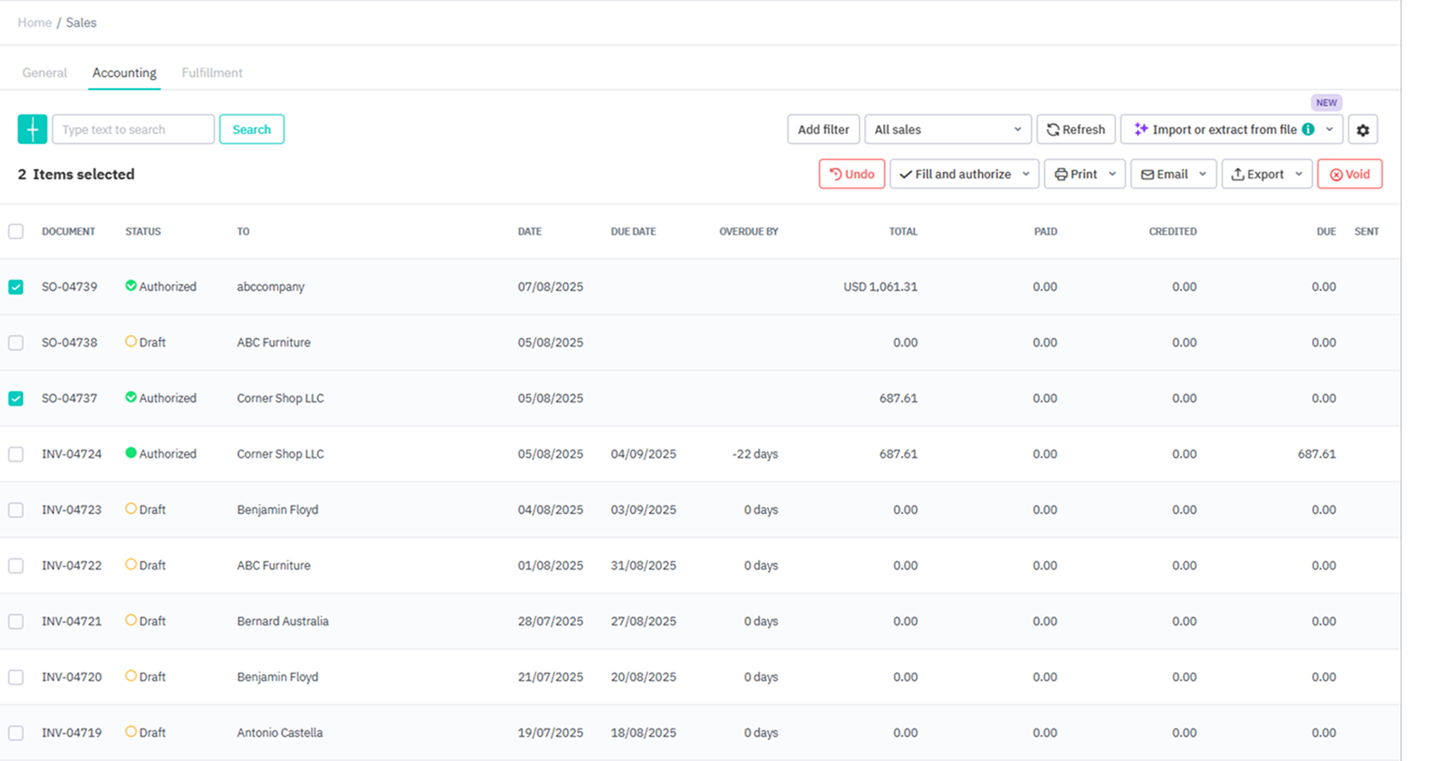Viewport: 1430px width, 761px height.
Task: Click the Draft status circle for INV-04723
Action: point(131,509)
